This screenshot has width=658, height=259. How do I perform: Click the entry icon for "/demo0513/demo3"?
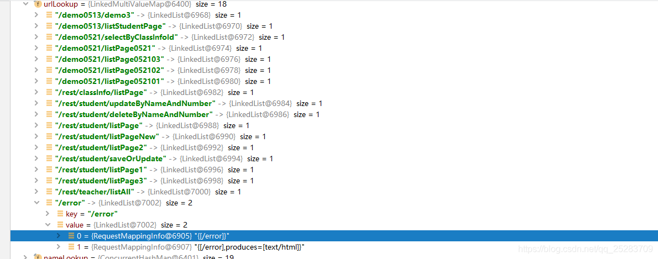49,15
